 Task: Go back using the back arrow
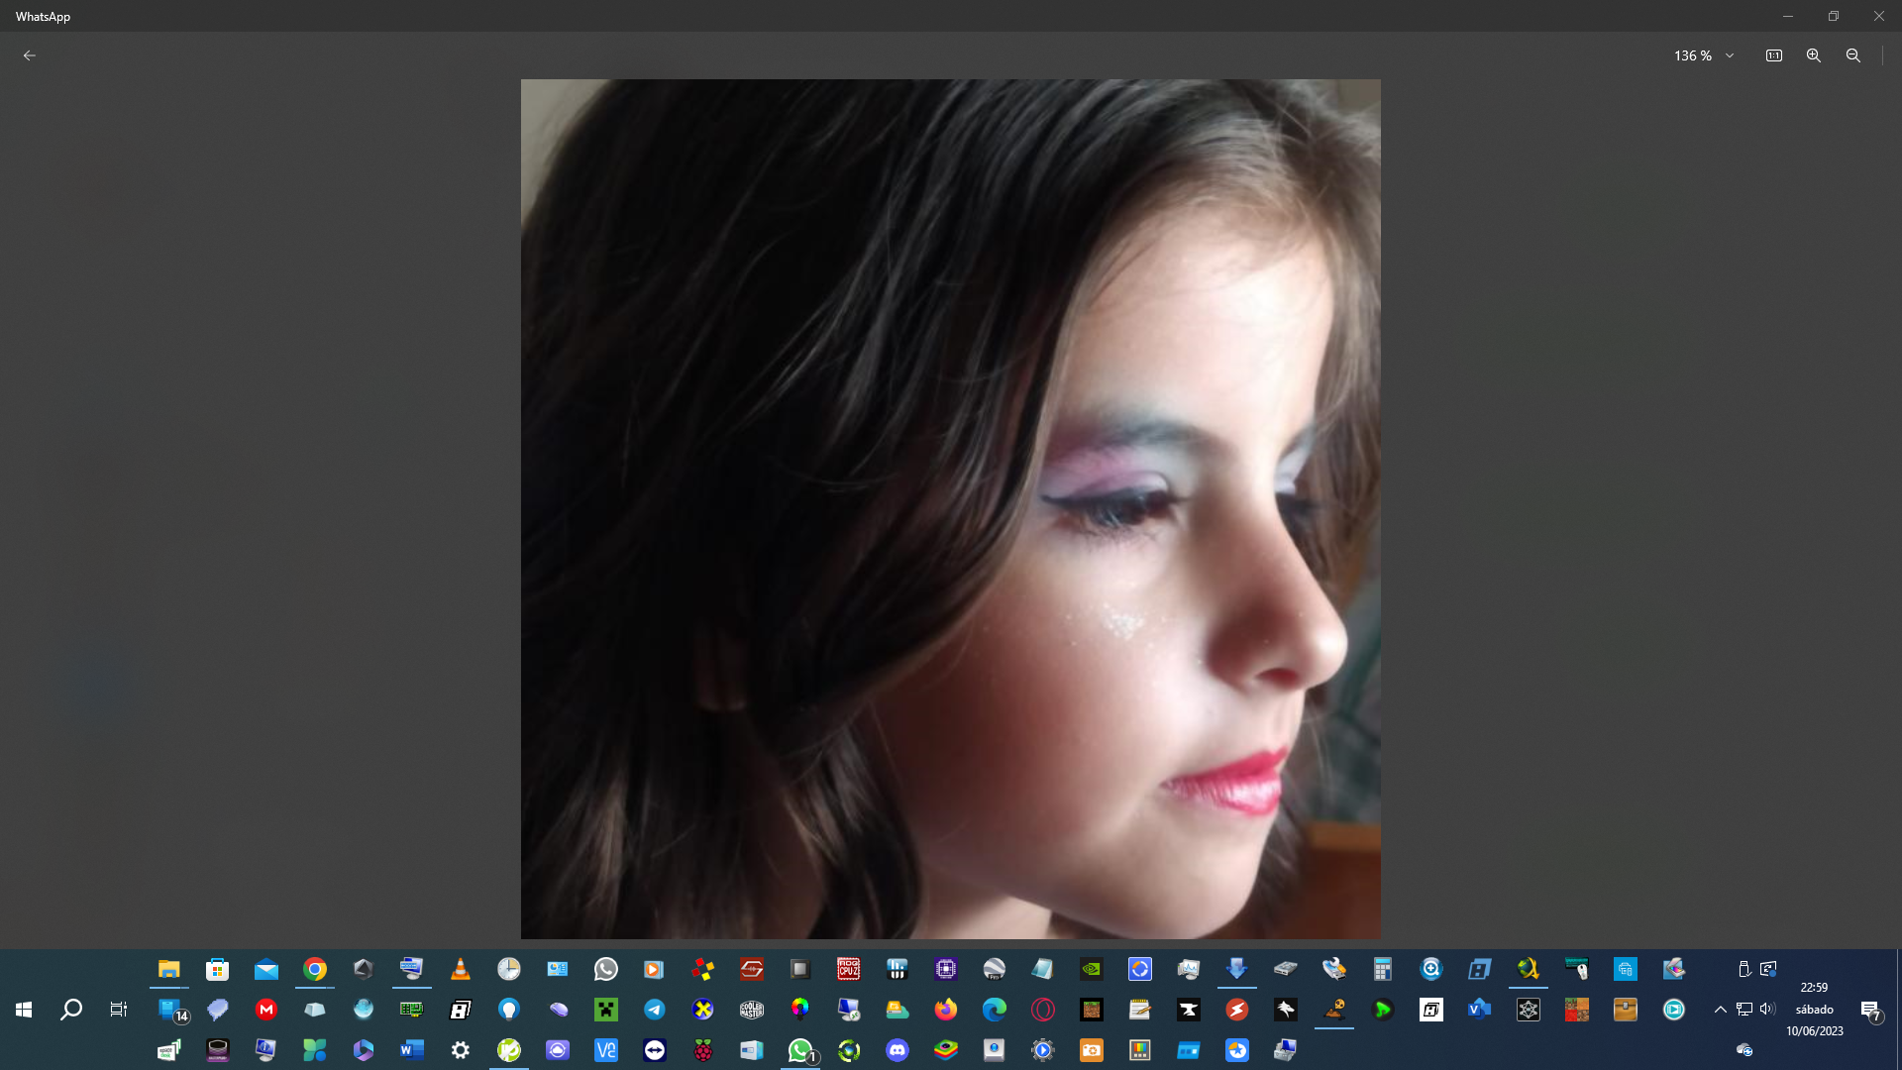click(x=30, y=55)
